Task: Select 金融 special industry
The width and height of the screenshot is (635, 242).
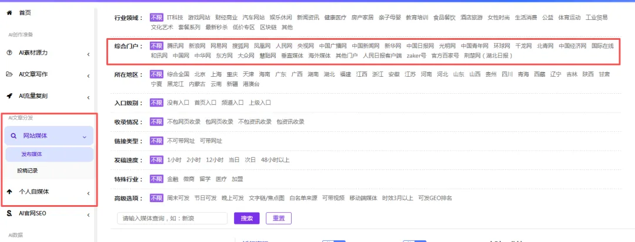Action: 172,179
